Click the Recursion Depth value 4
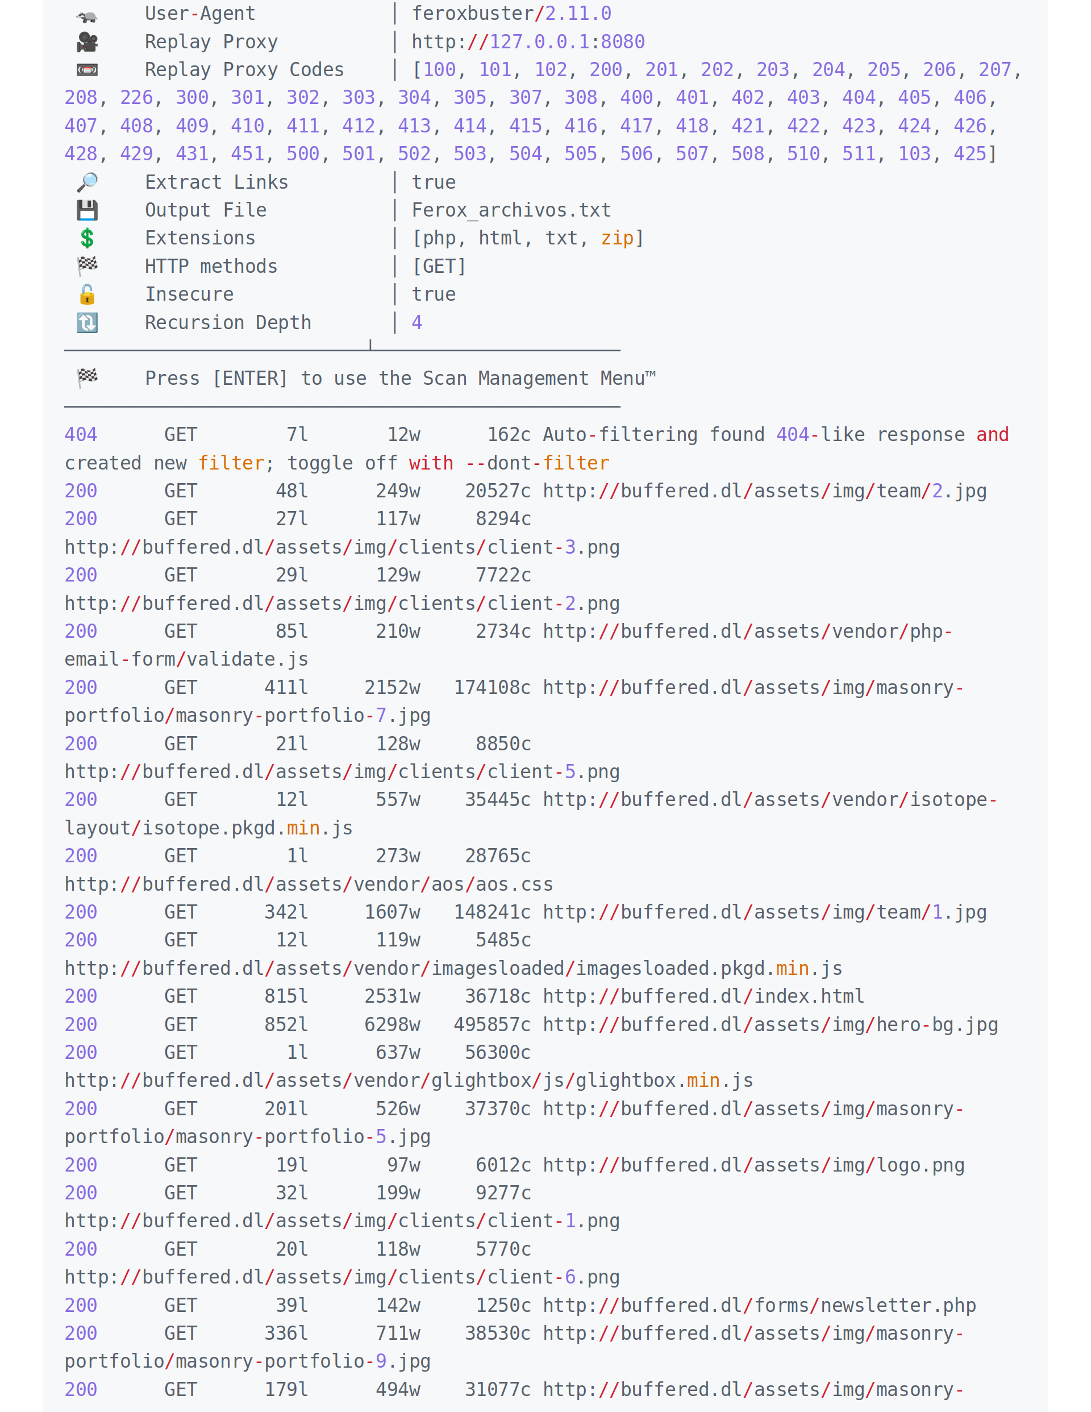 pyautogui.click(x=417, y=323)
